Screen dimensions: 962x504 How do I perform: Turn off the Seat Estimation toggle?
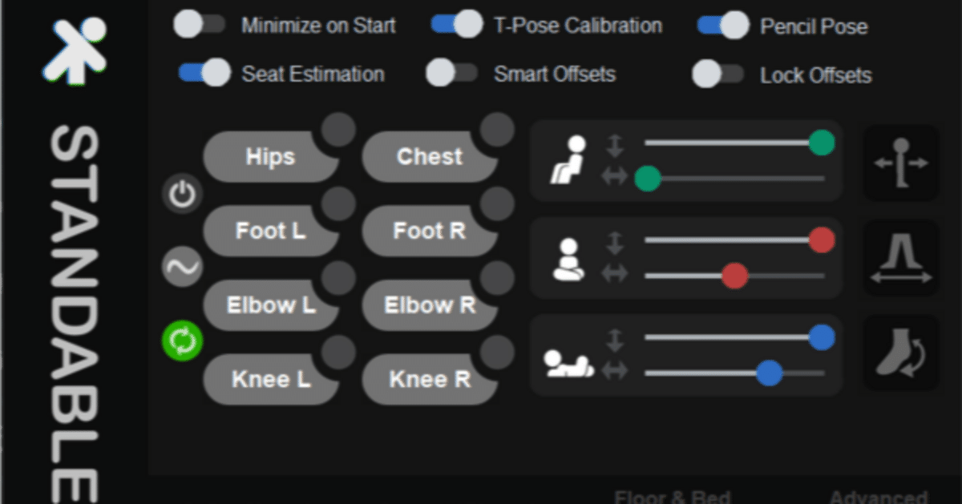click(x=204, y=74)
